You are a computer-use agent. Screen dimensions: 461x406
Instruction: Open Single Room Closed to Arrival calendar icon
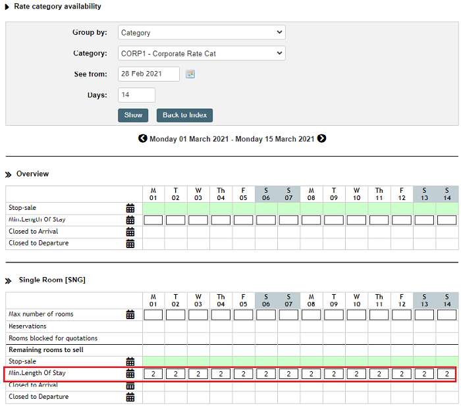130,386
